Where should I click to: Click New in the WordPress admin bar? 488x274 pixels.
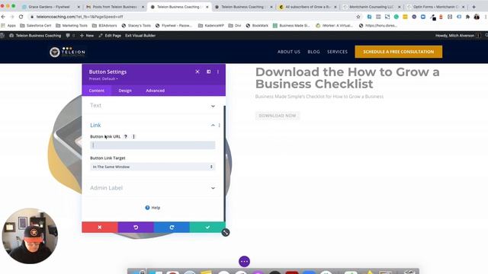87,36
